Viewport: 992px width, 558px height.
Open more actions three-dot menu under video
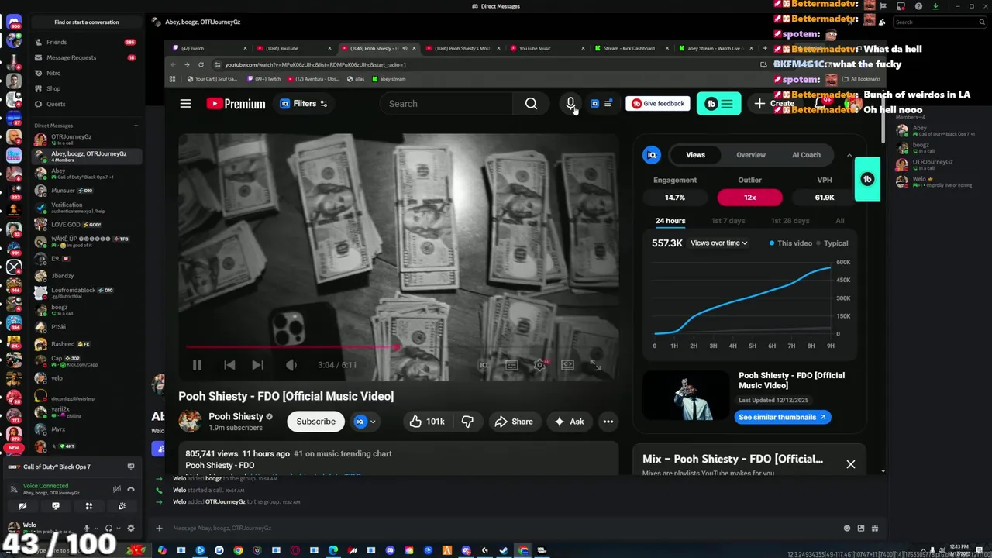pyautogui.click(x=608, y=422)
